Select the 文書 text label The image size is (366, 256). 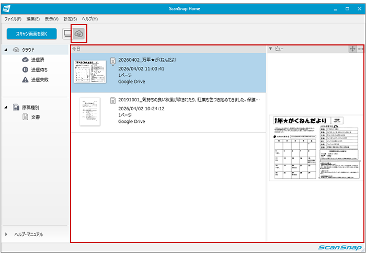(36, 117)
